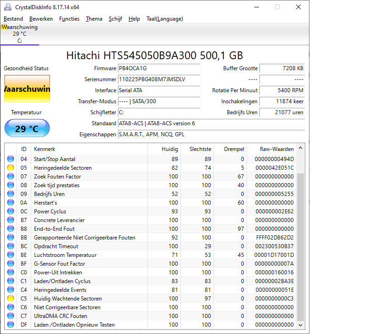Click blue status orb for Luchtstroom Temperatuur row
This screenshot has width=376, height=334.
point(11,255)
